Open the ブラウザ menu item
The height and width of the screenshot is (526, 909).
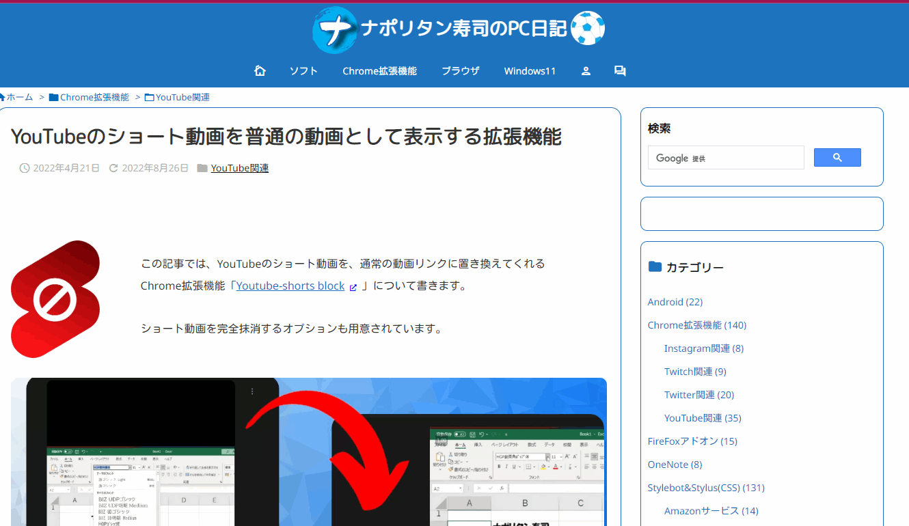[460, 71]
